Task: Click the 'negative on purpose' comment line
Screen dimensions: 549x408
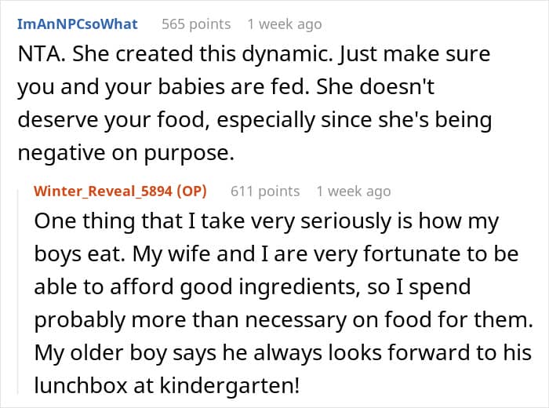Action: click(125, 154)
